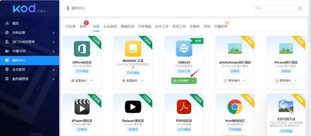The height and width of the screenshot is (136, 311).
Task: Click the Kod logo in the sidebar
Action: point(29,9)
